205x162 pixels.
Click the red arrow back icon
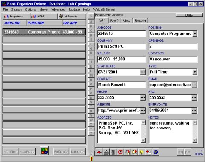pyautogui.click(x=99, y=152)
